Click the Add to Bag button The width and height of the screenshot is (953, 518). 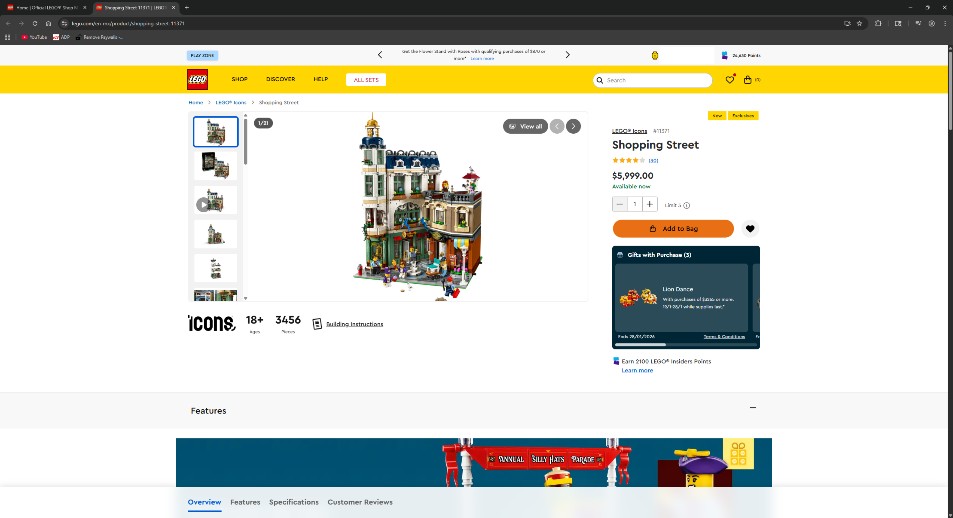pos(673,229)
